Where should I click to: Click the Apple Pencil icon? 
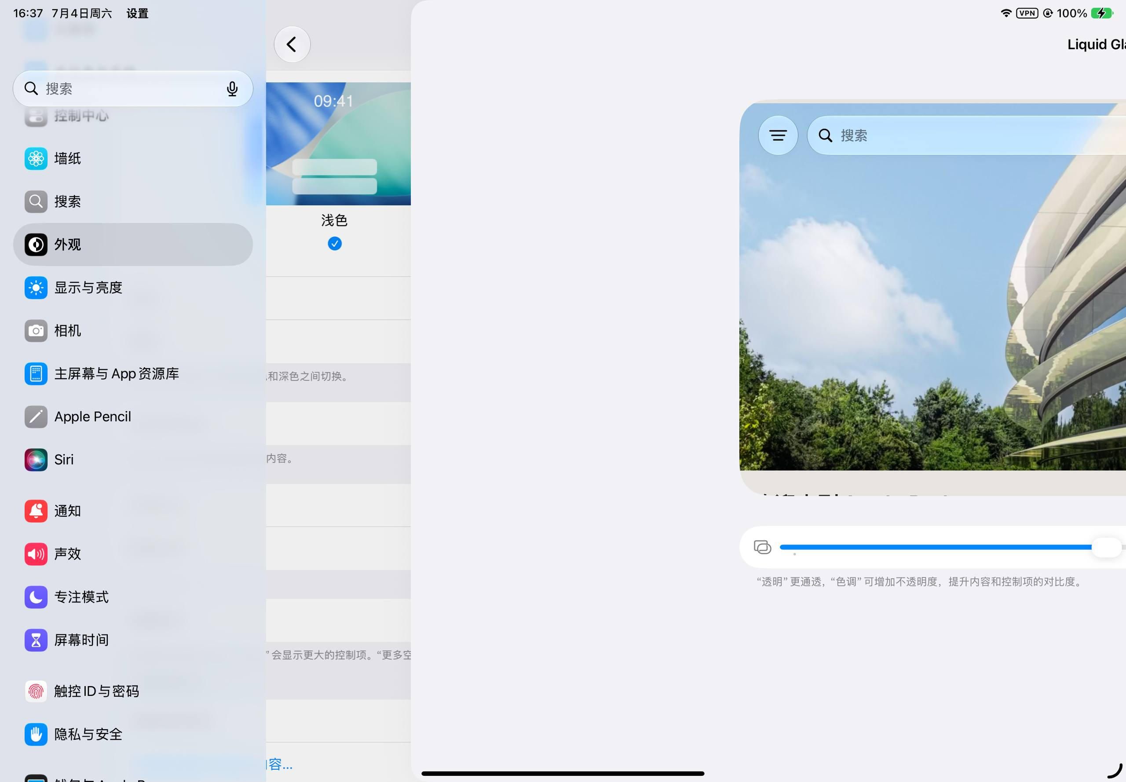36,417
